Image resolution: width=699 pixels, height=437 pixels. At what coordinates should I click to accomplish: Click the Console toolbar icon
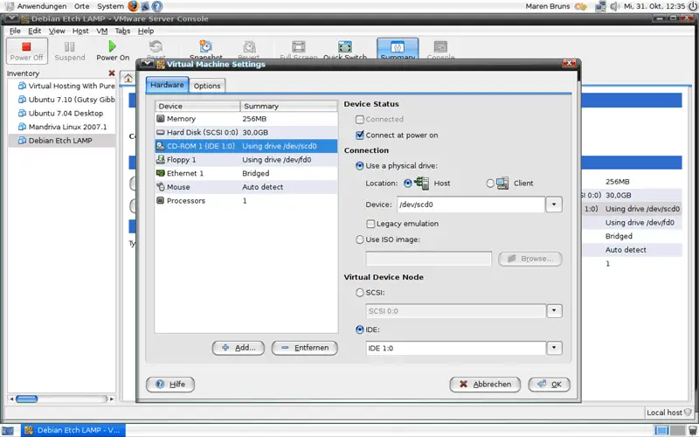[440, 47]
